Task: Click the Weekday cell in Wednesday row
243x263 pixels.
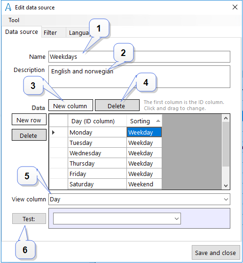Action: pyautogui.click(x=144, y=153)
